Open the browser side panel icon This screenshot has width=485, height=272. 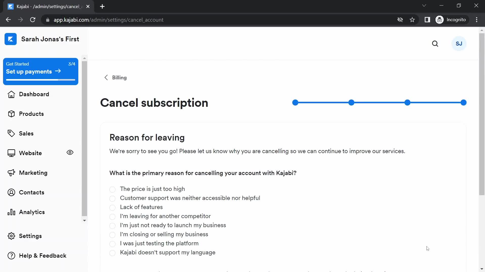point(427,20)
